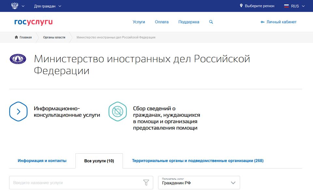Screen dimensions: 313x195
Task: Open the "Услуги" menu item
Action: [139, 22]
